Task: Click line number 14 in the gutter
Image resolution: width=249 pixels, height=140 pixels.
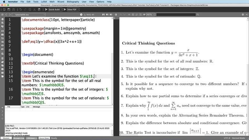Action: pyautogui.click(x=11, y=76)
